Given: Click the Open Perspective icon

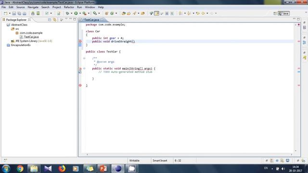Looking at the screenshot, I should click(275, 13).
